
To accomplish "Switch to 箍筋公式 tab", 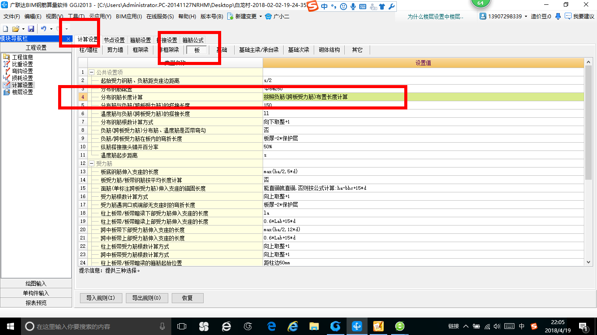I will [193, 40].
